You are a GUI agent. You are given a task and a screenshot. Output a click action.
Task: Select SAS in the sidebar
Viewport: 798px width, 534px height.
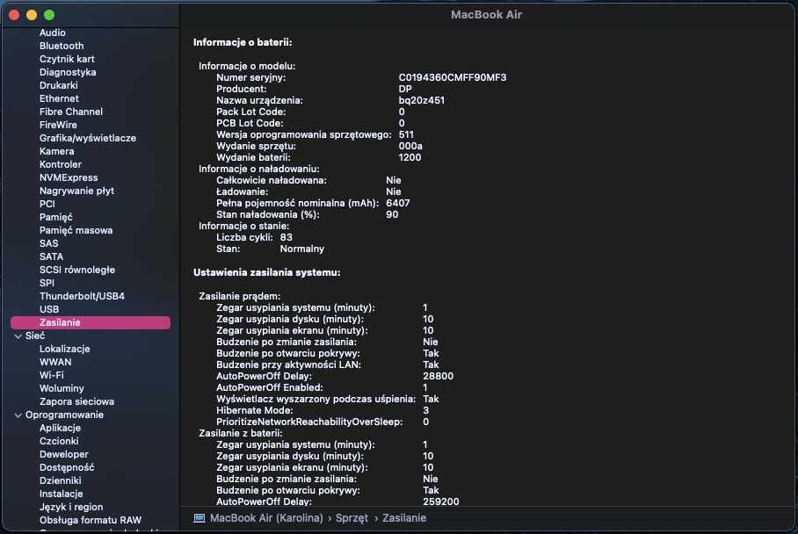pyautogui.click(x=49, y=243)
